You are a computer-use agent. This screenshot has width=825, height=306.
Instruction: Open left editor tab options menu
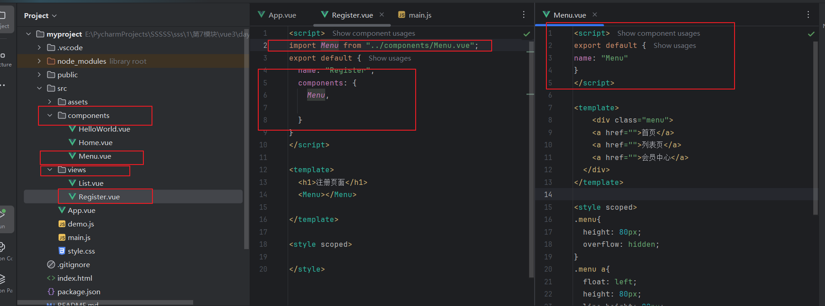click(524, 14)
